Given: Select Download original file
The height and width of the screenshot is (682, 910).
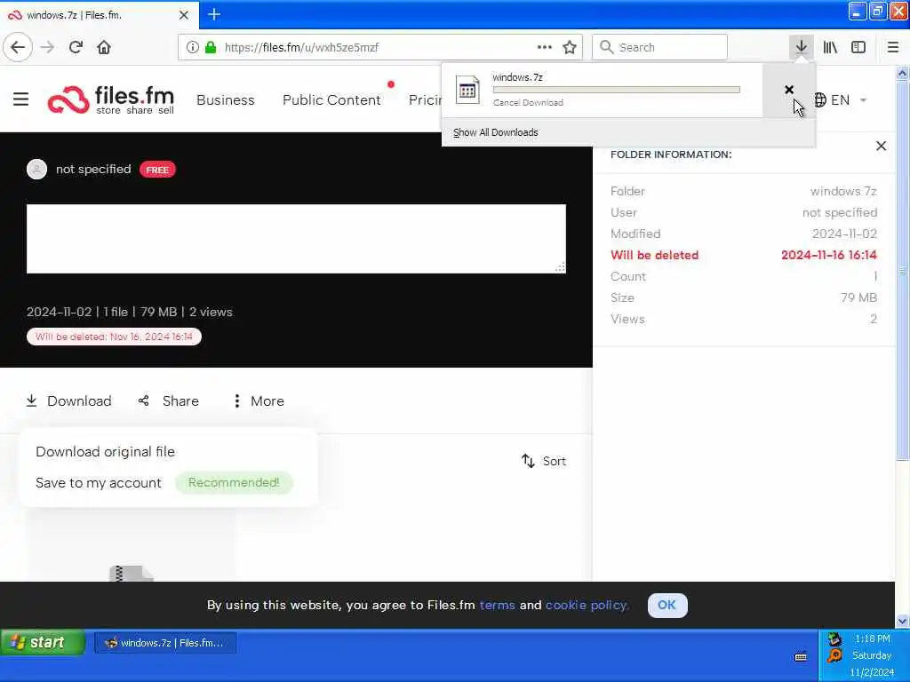Looking at the screenshot, I should pyautogui.click(x=105, y=452).
